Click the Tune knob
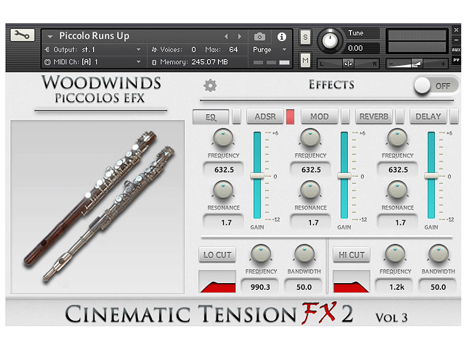This screenshot has width=468, height=349. 330,41
